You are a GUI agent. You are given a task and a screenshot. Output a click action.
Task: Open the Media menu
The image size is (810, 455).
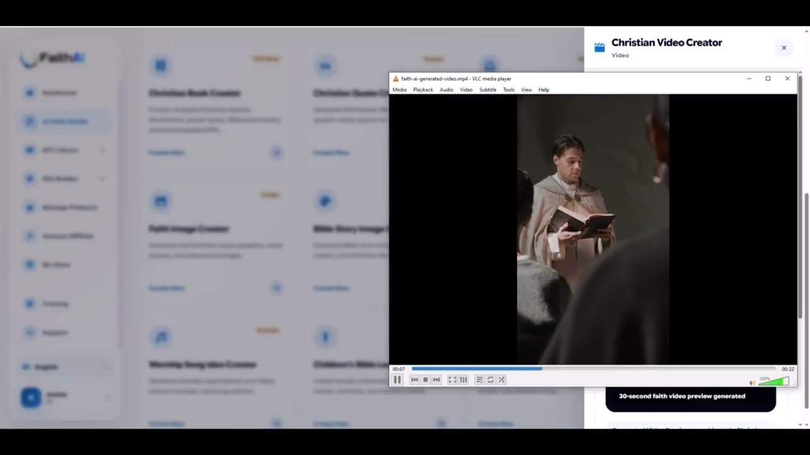pyautogui.click(x=399, y=90)
